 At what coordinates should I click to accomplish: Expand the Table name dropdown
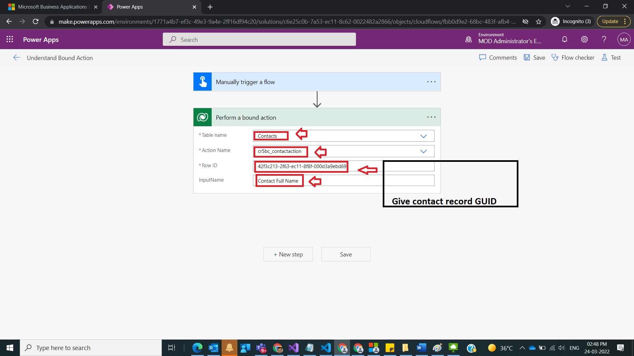coord(424,136)
